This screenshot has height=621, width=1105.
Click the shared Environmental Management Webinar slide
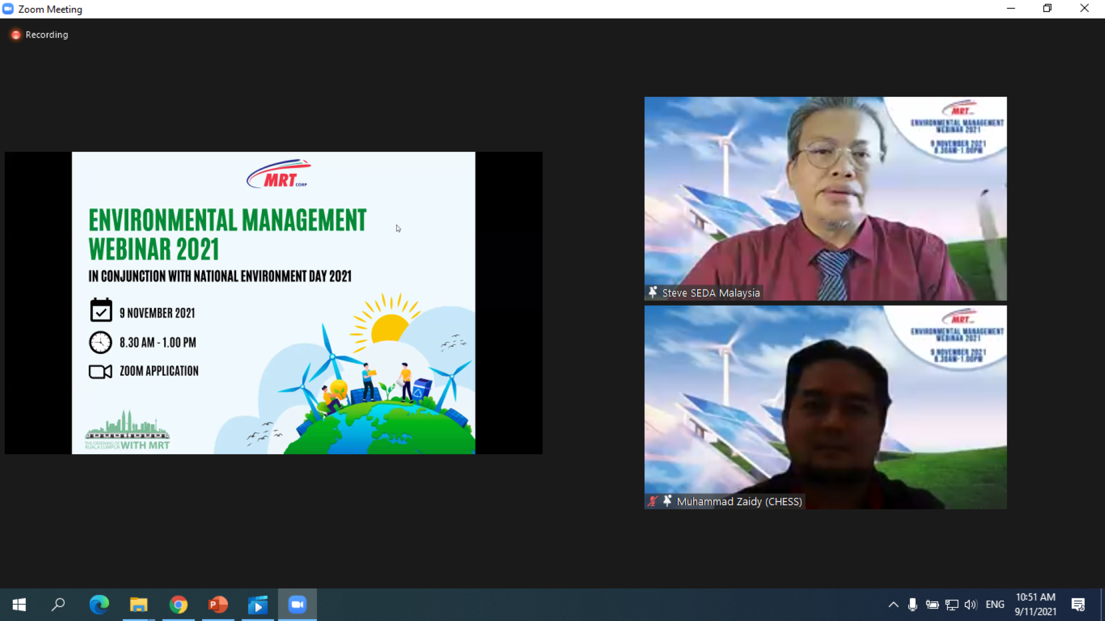point(273,303)
